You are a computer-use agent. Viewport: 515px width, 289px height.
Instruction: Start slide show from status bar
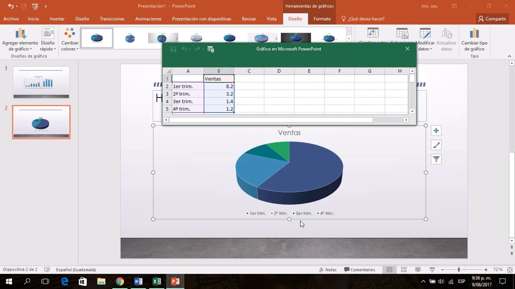tap(432, 270)
